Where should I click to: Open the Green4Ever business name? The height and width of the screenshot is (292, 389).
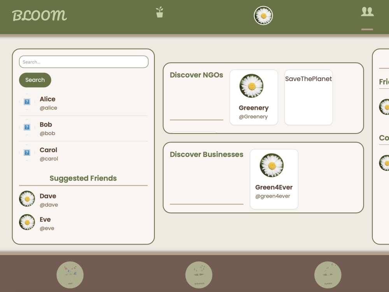click(274, 187)
